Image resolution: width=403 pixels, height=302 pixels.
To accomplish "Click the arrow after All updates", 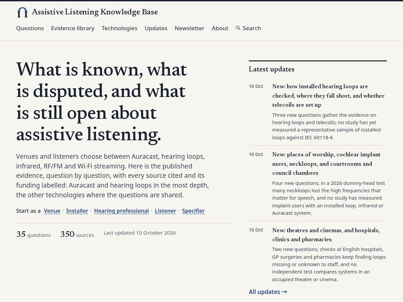I will pyautogui.click(x=284, y=292).
